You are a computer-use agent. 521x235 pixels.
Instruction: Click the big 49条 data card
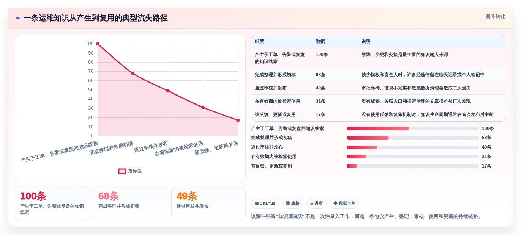point(208,203)
